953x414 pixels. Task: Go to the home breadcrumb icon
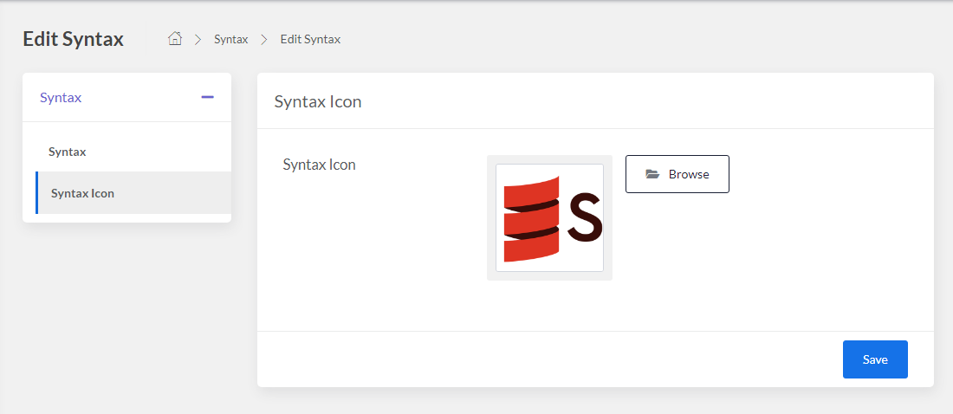[x=175, y=39]
